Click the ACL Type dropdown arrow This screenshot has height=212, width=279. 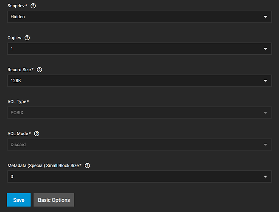(265, 113)
